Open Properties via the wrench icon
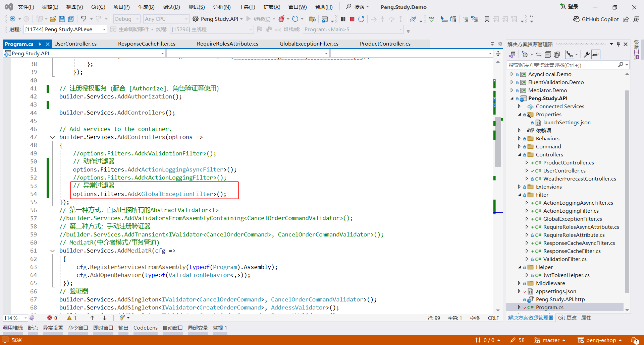 pos(587,55)
